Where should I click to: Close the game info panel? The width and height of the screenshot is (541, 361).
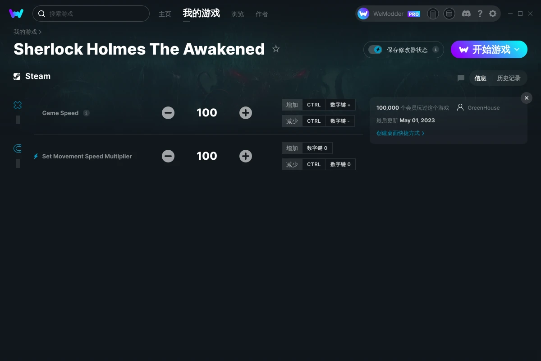click(527, 98)
